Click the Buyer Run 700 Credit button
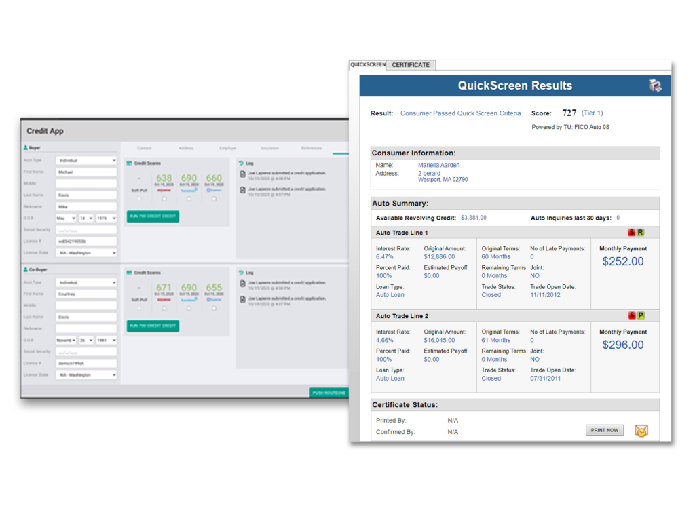 (153, 216)
